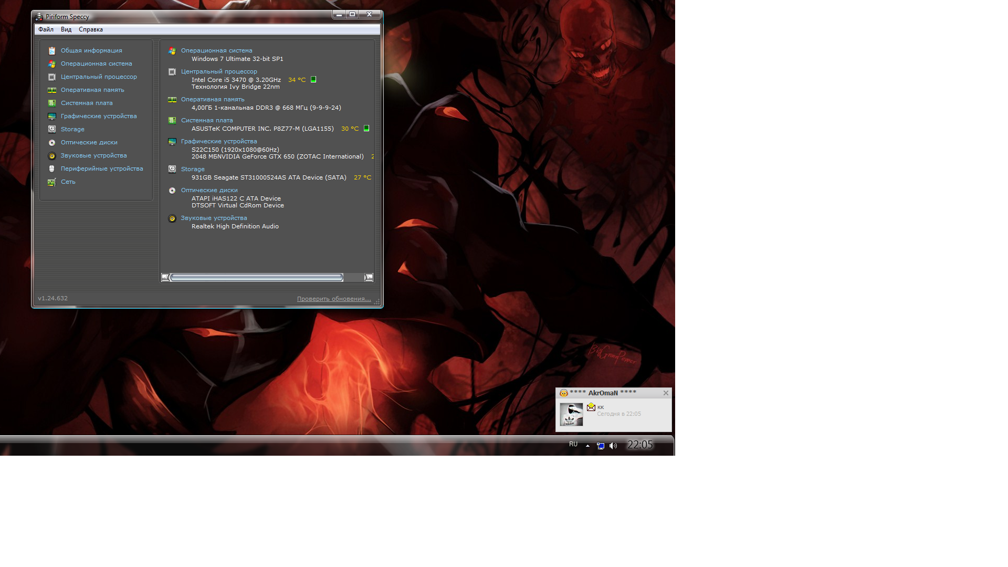Select Звуковые устройства in the sidebar
The width and height of the screenshot is (1008, 567).
pyautogui.click(x=93, y=155)
